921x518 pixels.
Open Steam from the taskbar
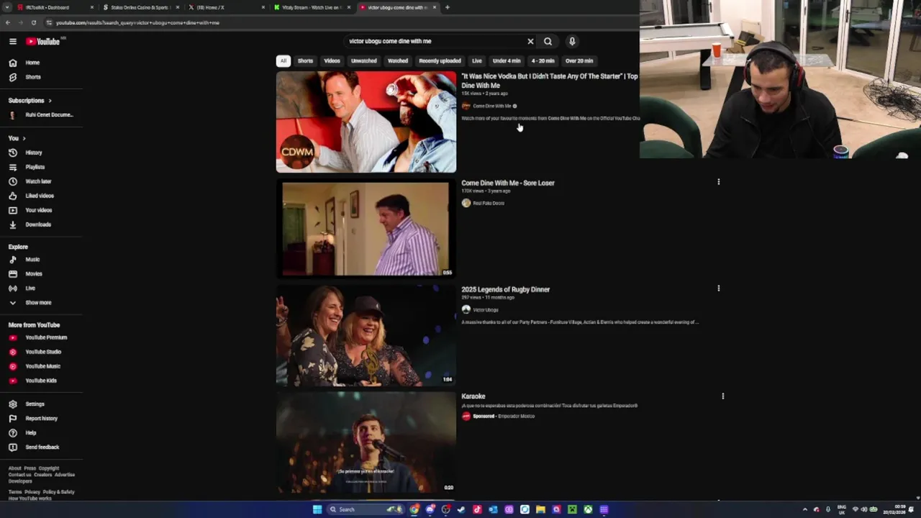point(461,509)
